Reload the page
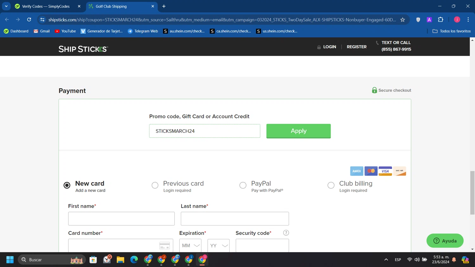475x267 pixels. (29, 20)
